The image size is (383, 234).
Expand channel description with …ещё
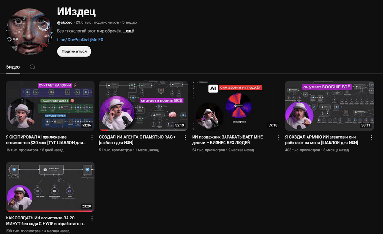pyautogui.click(x=128, y=31)
